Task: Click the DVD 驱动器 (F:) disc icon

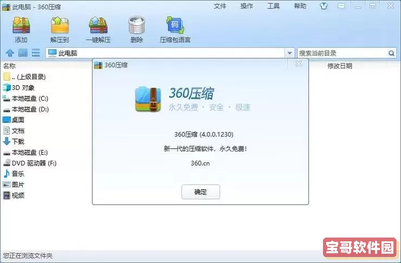Action: coord(7,163)
